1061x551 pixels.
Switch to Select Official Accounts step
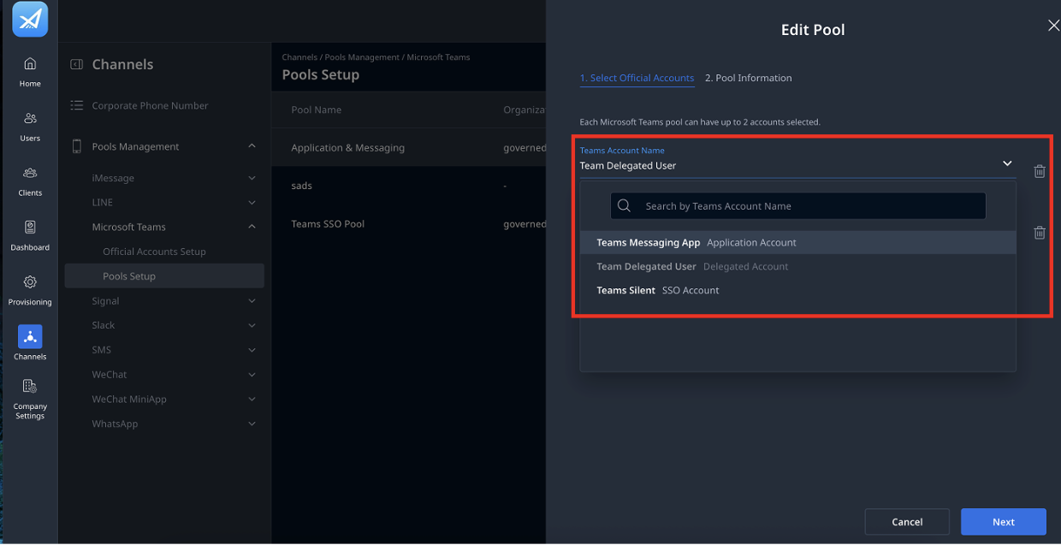[x=637, y=78]
